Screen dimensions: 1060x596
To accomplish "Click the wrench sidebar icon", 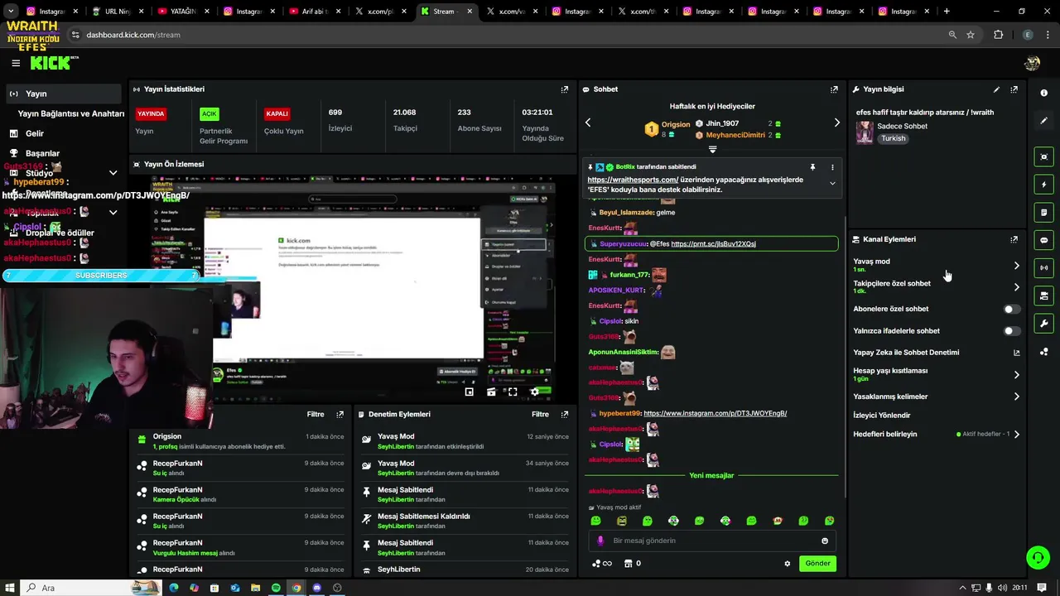I will pyautogui.click(x=1043, y=324).
